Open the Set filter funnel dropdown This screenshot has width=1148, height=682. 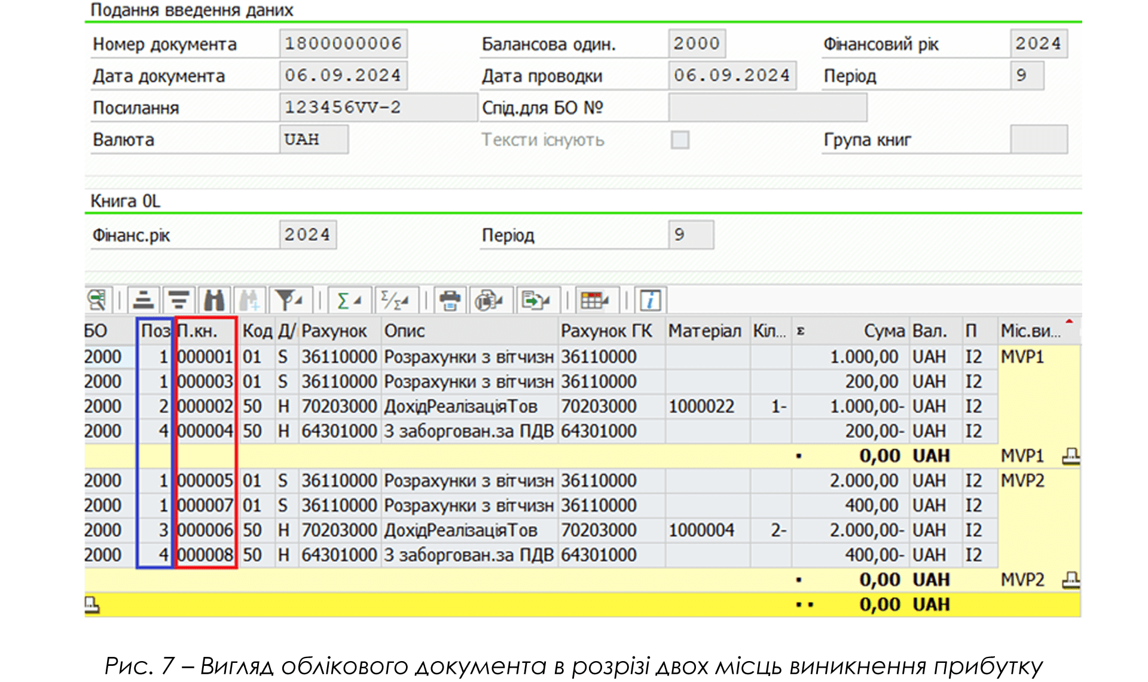point(289,300)
